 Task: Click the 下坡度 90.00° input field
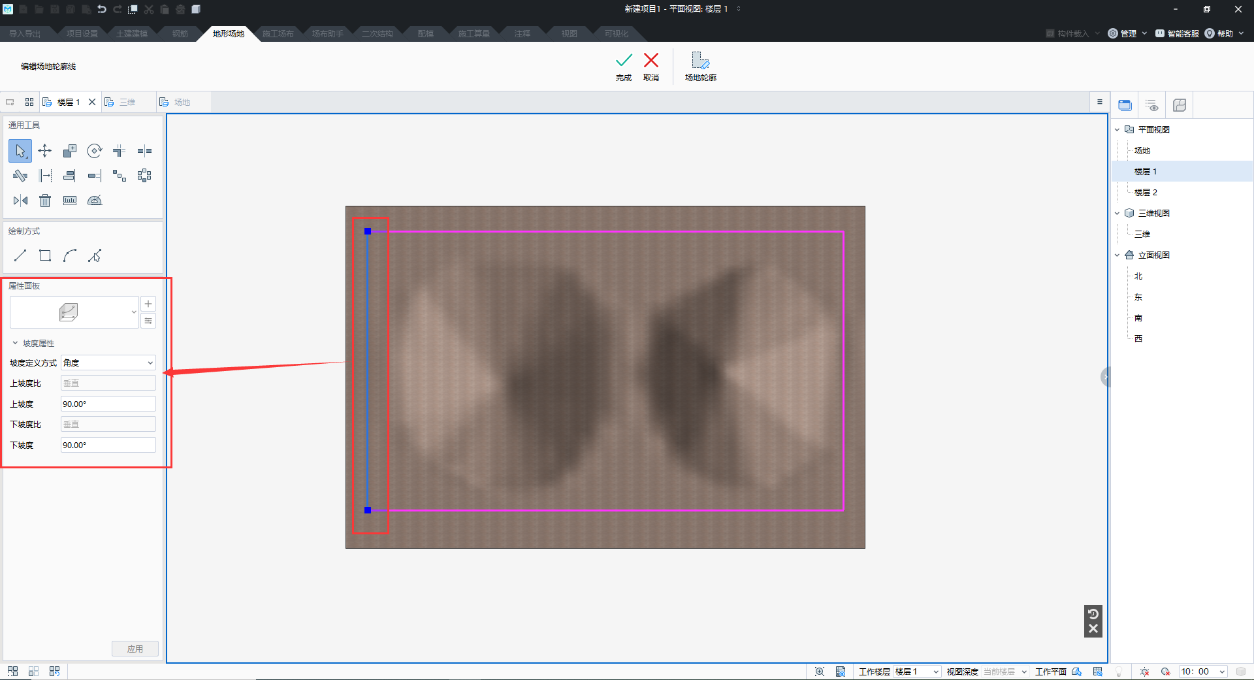(108, 445)
